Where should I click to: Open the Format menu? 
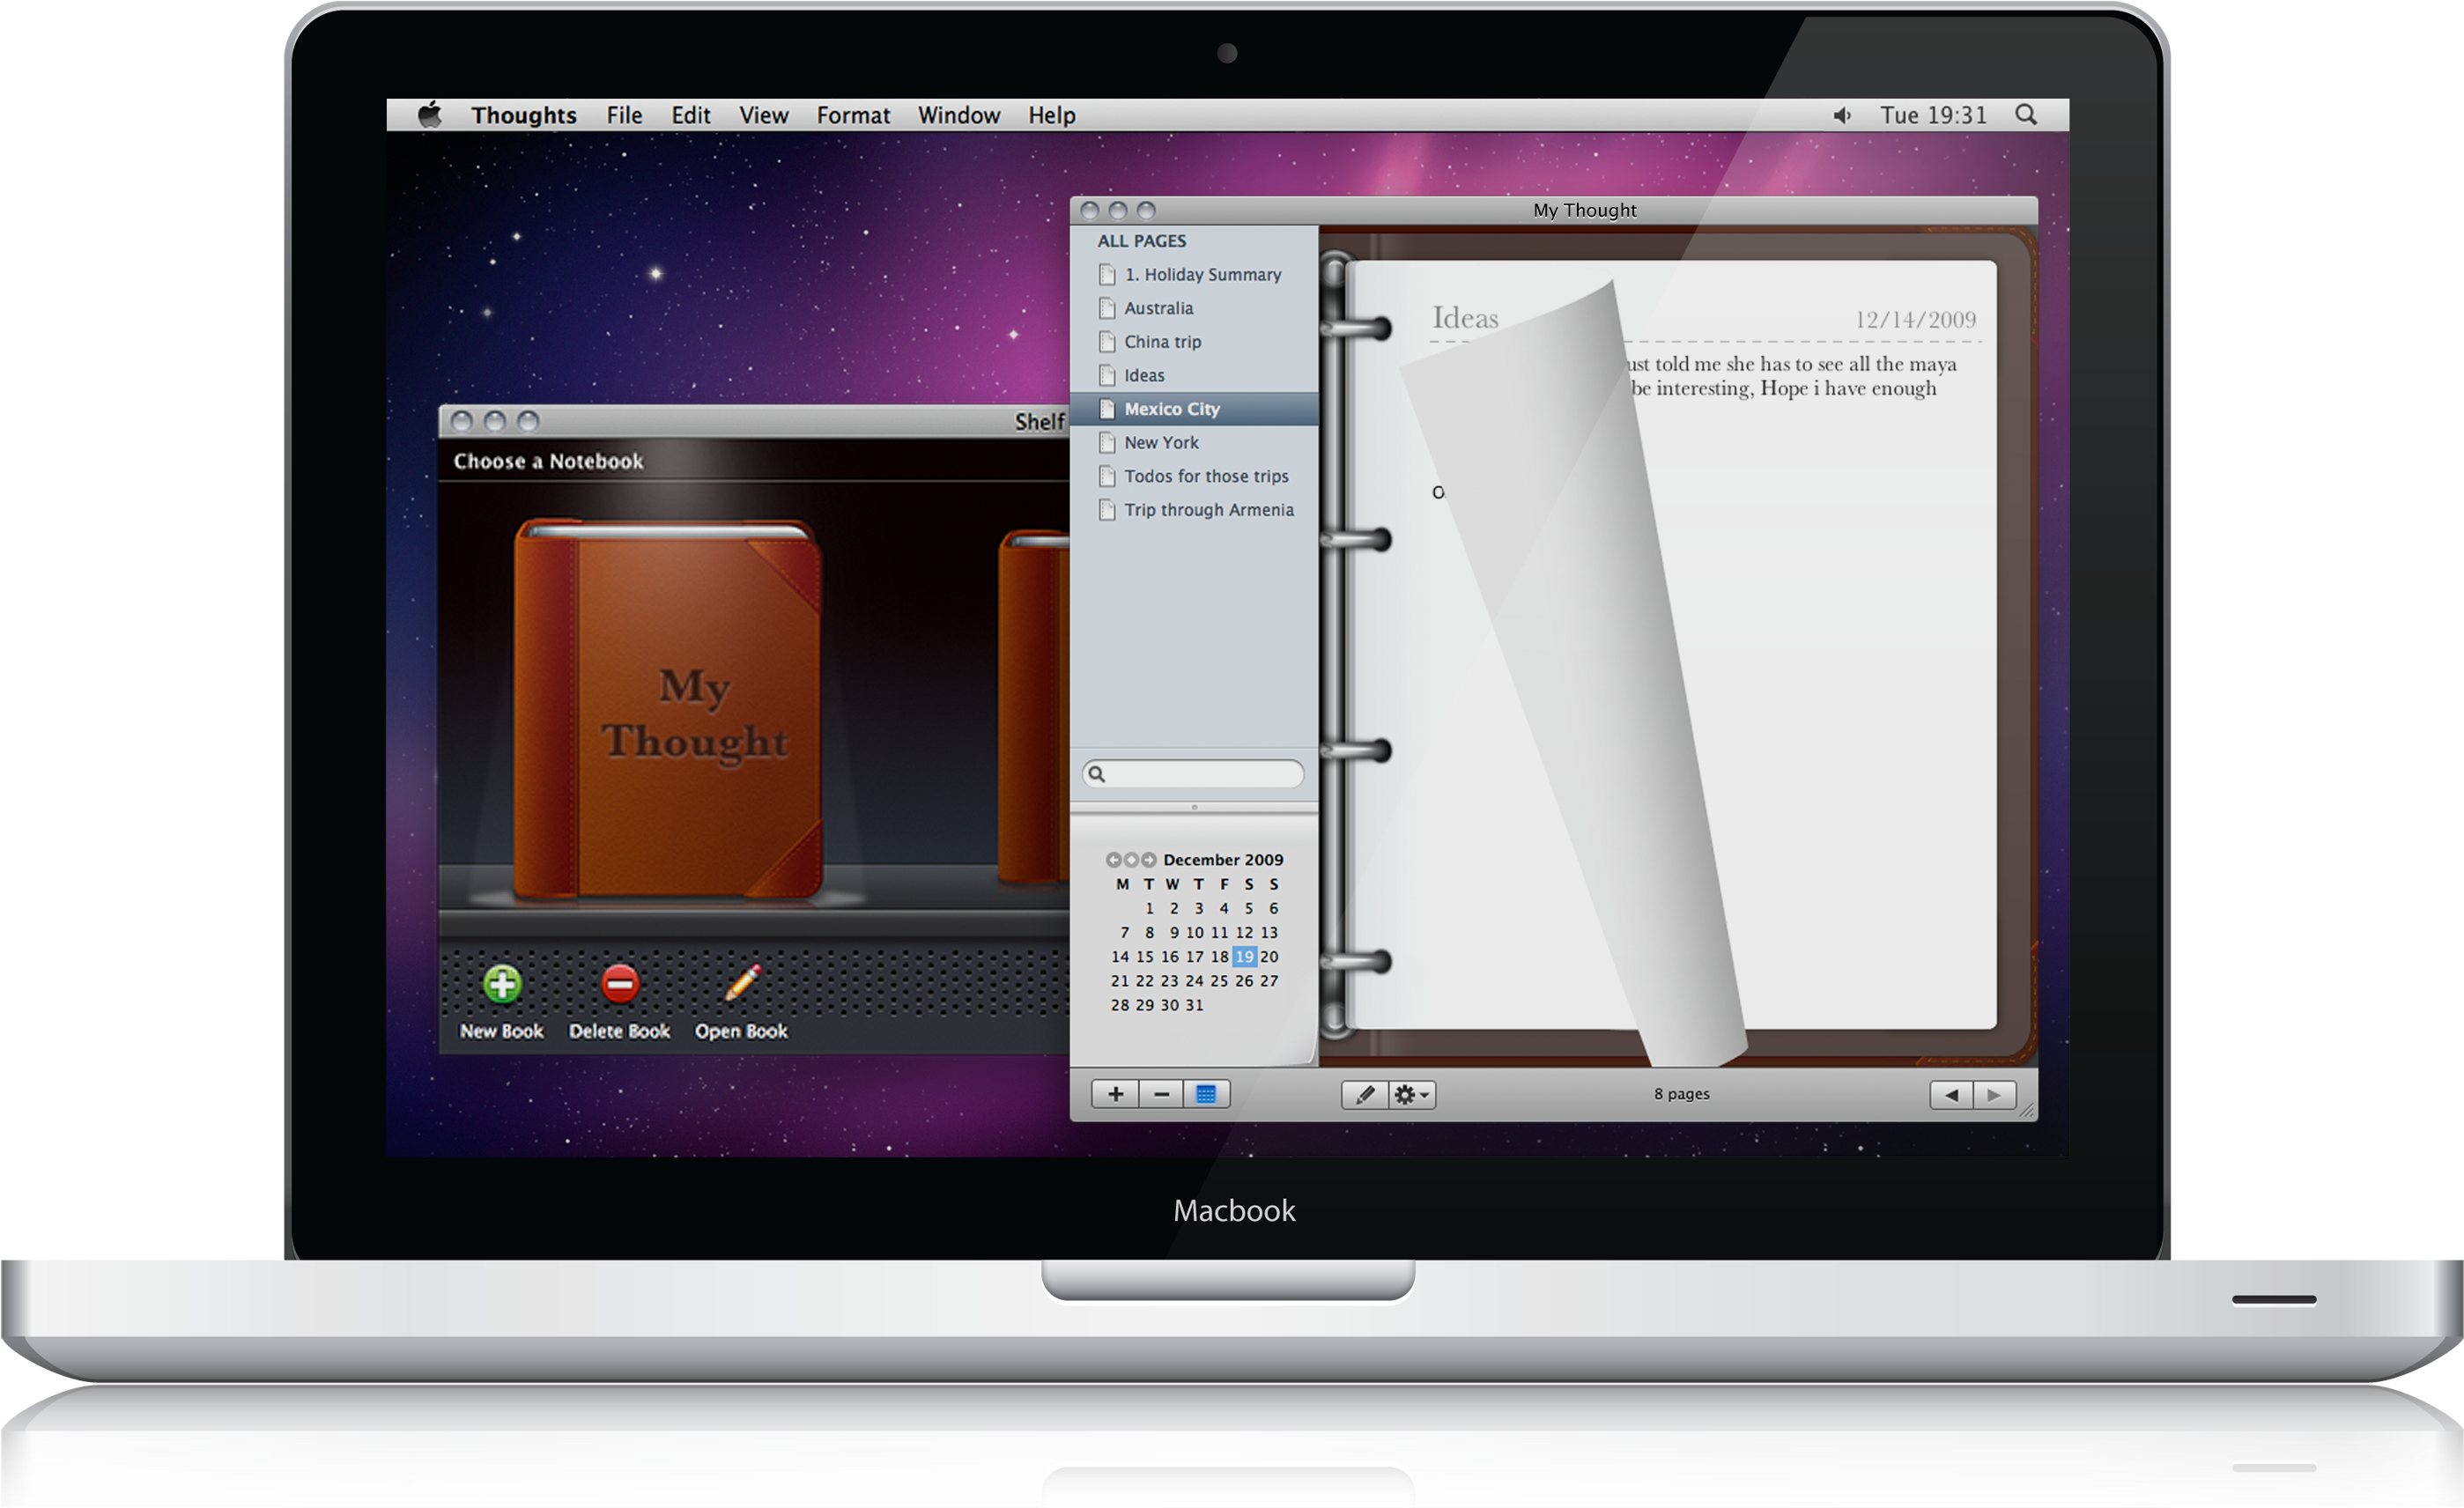853,115
